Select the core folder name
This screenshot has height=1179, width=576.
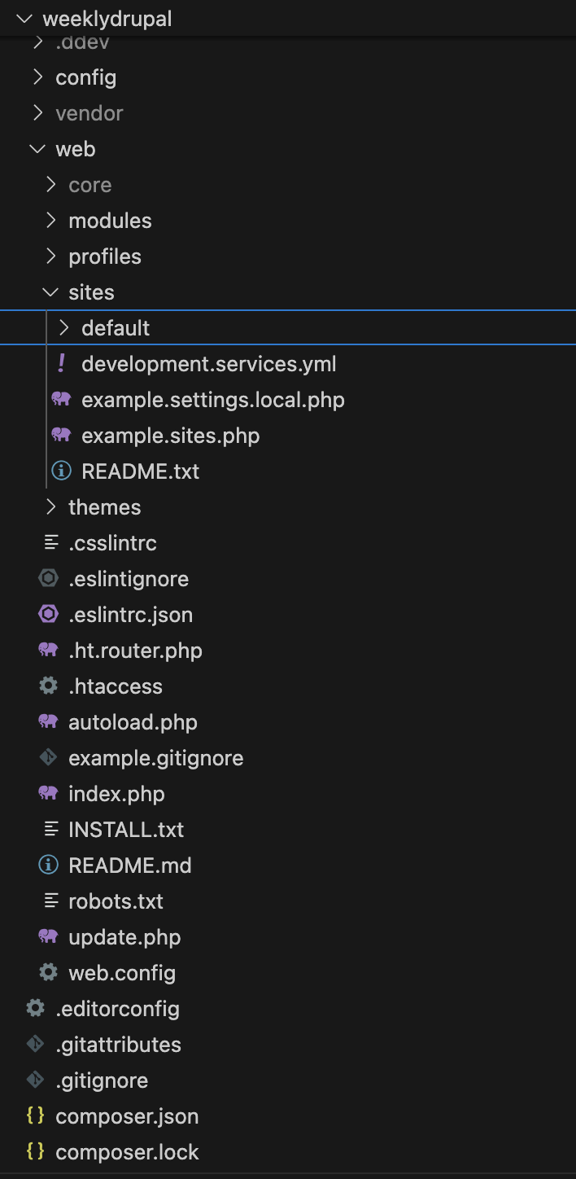pyautogui.click(x=90, y=185)
